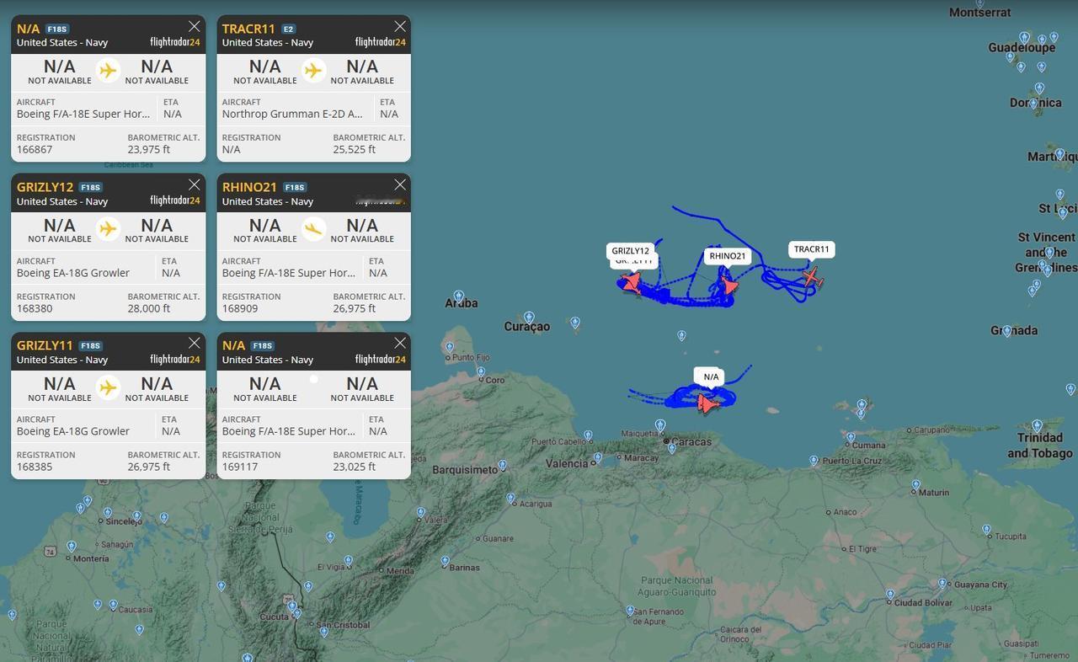Click the airport pin at Maturin

coord(915,485)
